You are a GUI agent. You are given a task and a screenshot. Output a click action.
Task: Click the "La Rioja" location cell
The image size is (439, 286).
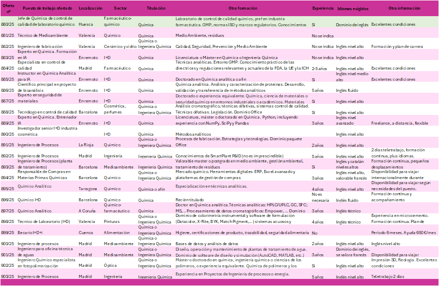click(87, 145)
